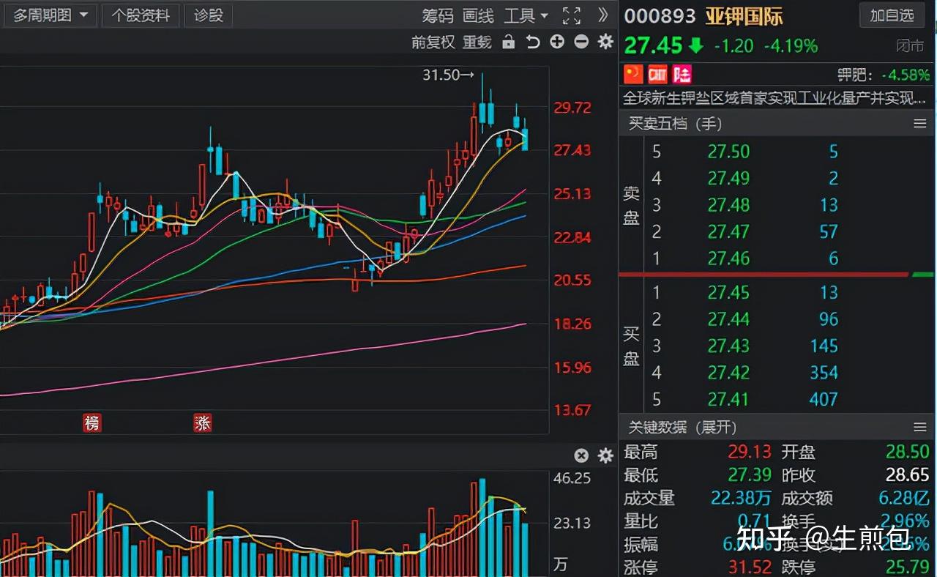Select buy level 5 price 27.41

[x=728, y=399]
